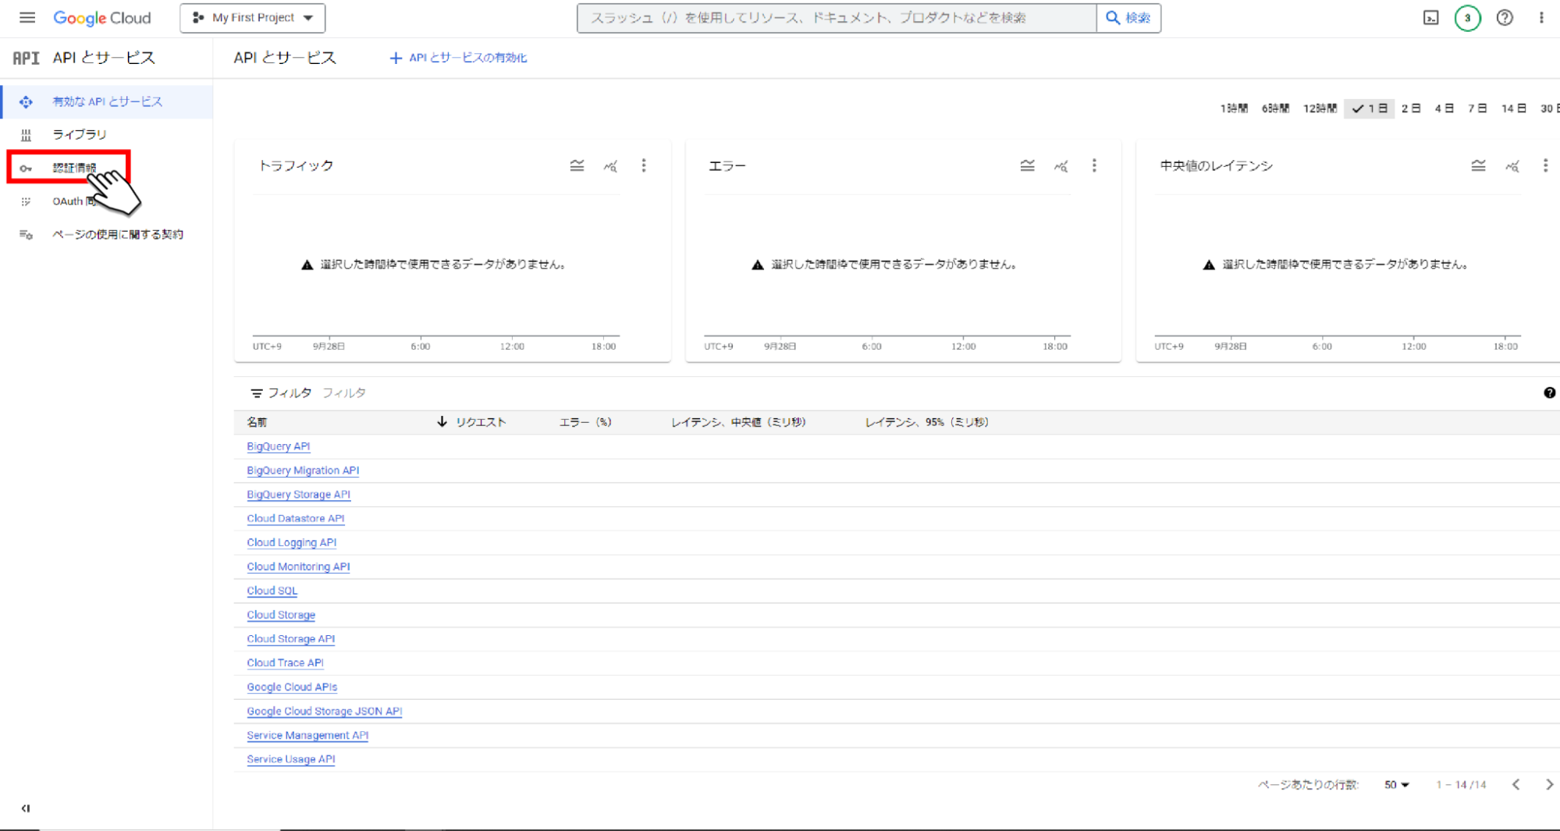Open the help question mark icon
Screen dimensions: 1560x831
1505,17
